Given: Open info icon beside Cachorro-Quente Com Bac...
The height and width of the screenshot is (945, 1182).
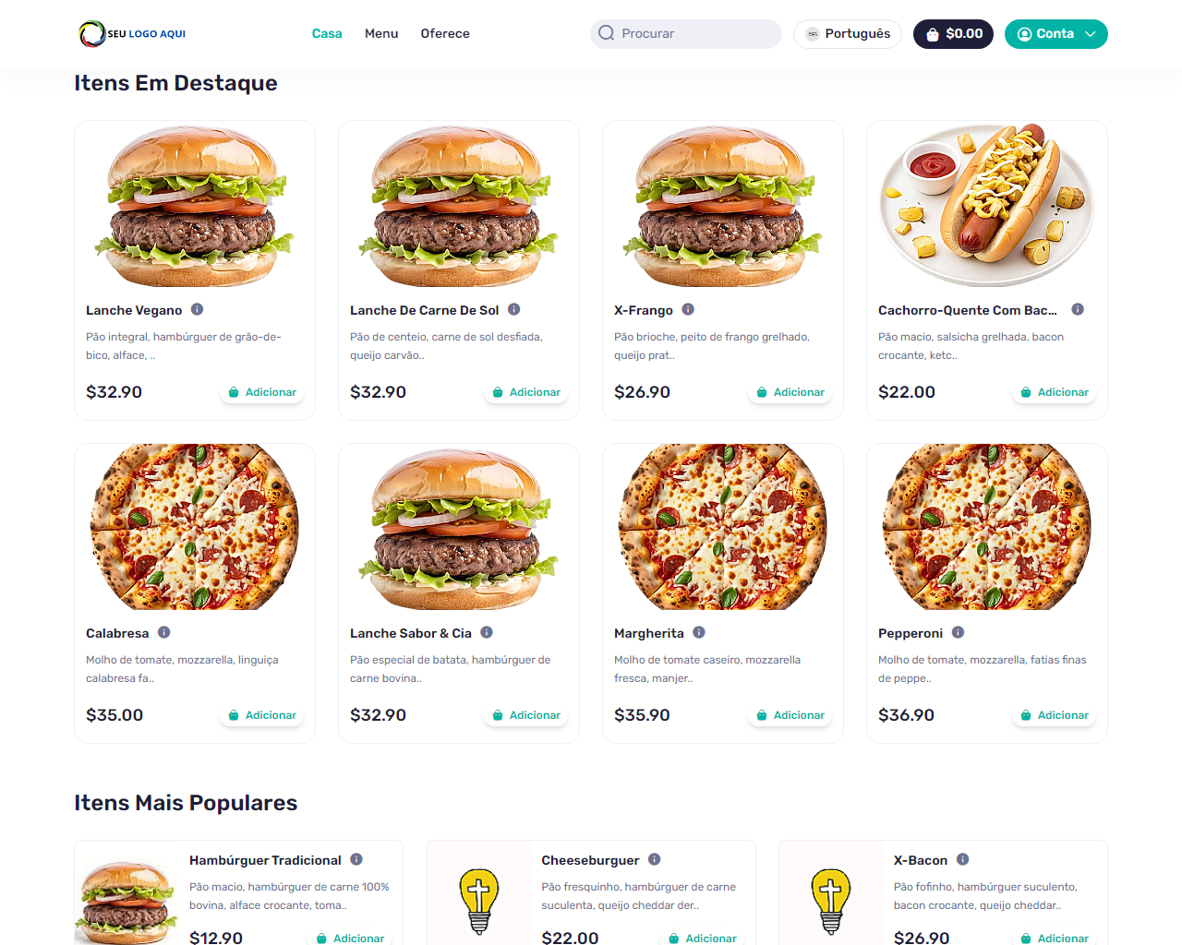Looking at the screenshot, I should click(1078, 309).
